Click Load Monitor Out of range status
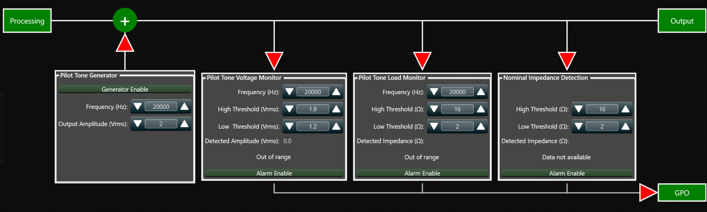 pos(422,157)
